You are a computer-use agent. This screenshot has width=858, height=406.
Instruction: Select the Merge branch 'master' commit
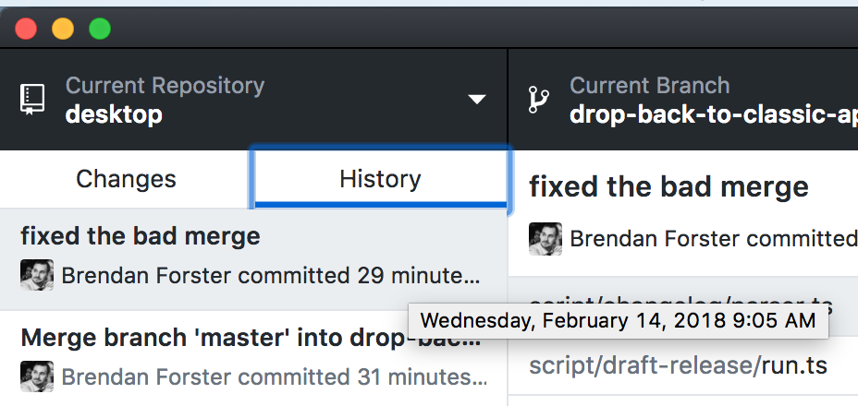[253, 358]
